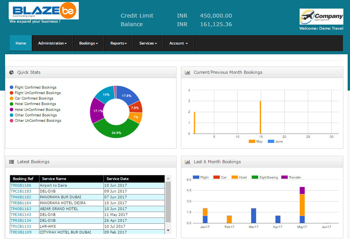Open the Services menu
Viewport: 350px width, 239px height.
click(x=148, y=43)
